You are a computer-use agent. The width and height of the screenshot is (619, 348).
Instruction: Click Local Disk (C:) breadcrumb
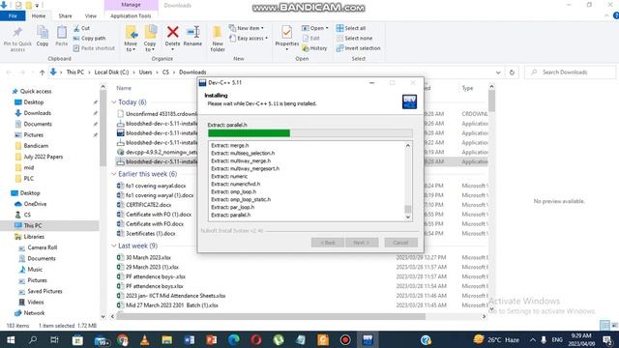[111, 72]
